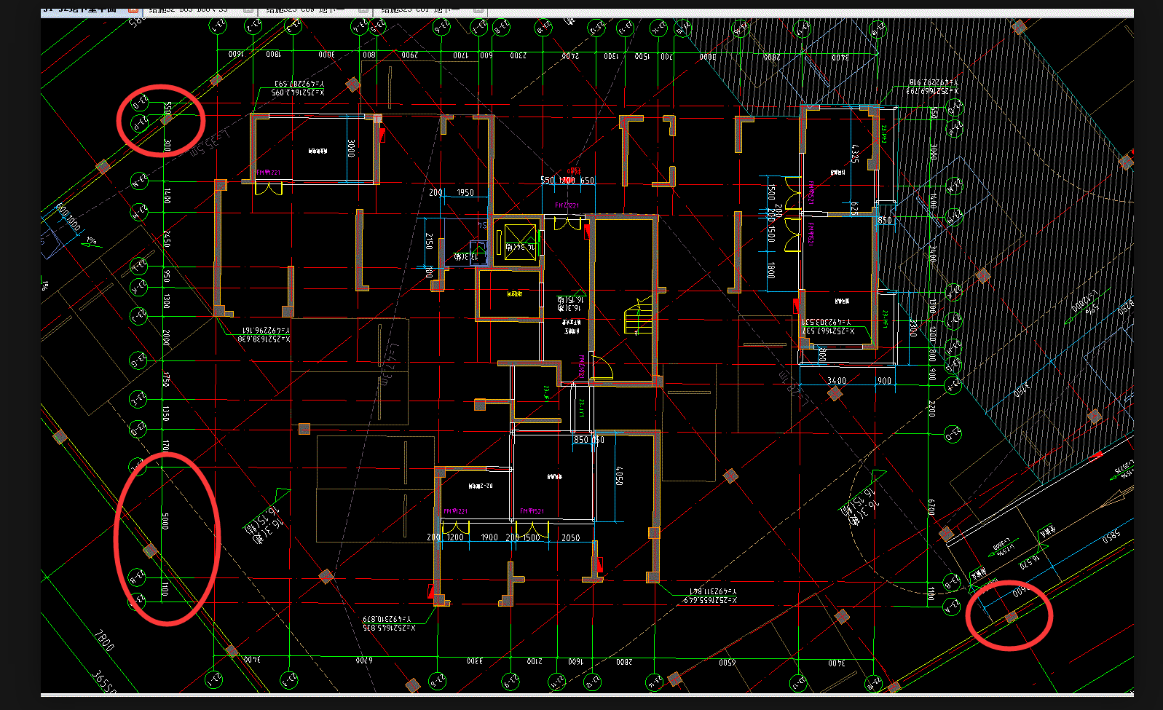Select the vertical 4325 dimension
Viewport: 1163px width, 710px height.
pyautogui.click(x=854, y=154)
